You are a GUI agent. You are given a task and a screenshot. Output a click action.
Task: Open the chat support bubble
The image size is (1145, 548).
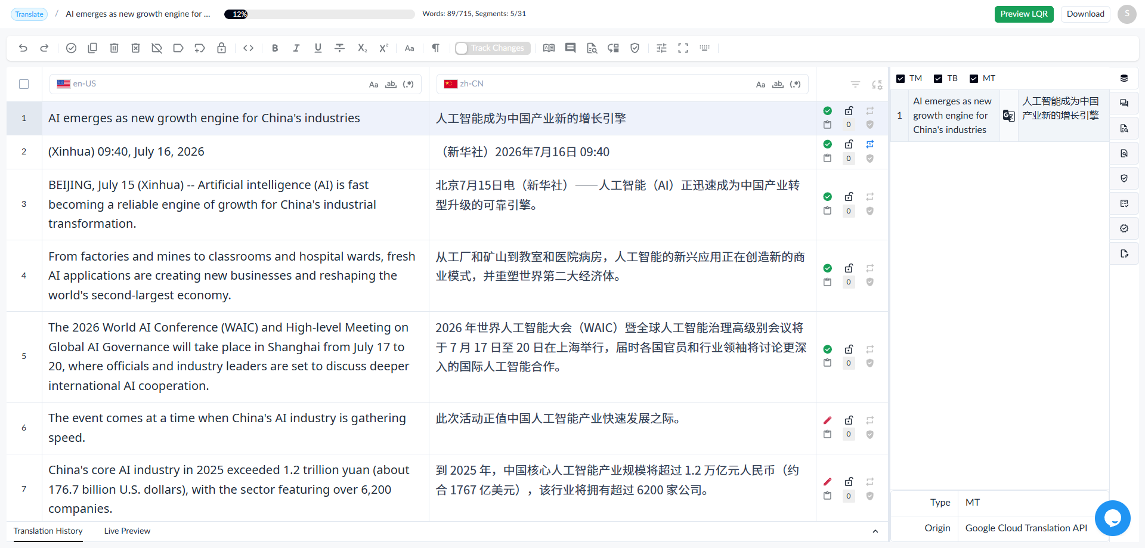1113,518
